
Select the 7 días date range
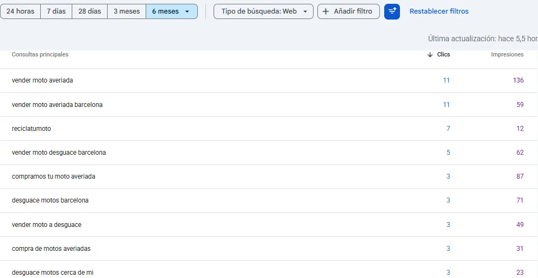57,11
